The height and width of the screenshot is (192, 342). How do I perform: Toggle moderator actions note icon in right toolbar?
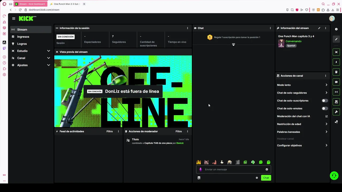tap(336, 72)
